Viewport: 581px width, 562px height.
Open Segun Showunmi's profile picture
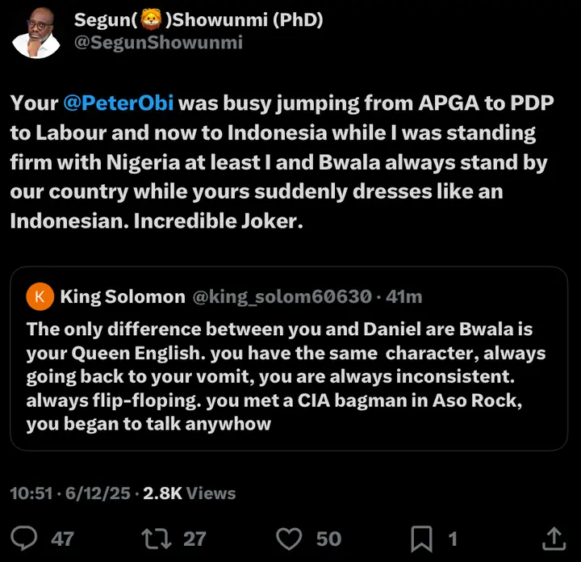(37, 33)
